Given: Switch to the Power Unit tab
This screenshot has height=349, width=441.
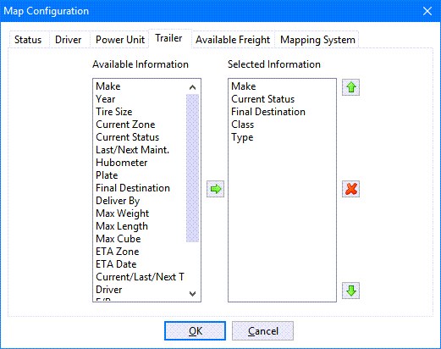Looking at the screenshot, I should click(120, 40).
